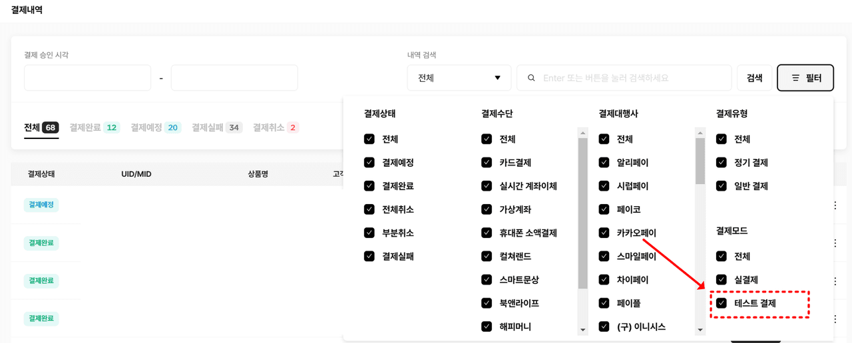Focus the keyword search text field
The height and width of the screenshot is (343, 852).
click(632, 78)
